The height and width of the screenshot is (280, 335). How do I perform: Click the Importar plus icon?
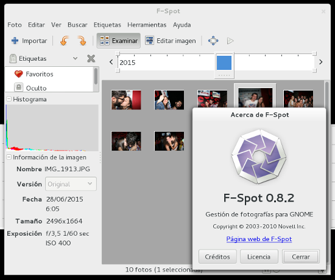pyautogui.click(x=15, y=41)
